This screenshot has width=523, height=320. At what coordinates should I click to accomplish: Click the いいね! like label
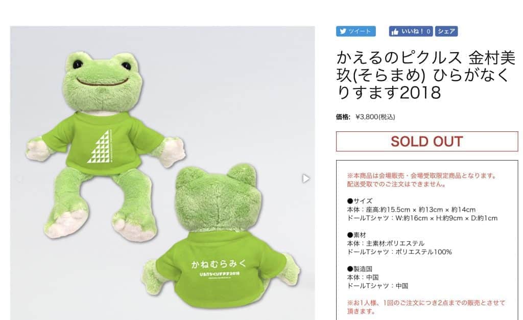click(413, 31)
